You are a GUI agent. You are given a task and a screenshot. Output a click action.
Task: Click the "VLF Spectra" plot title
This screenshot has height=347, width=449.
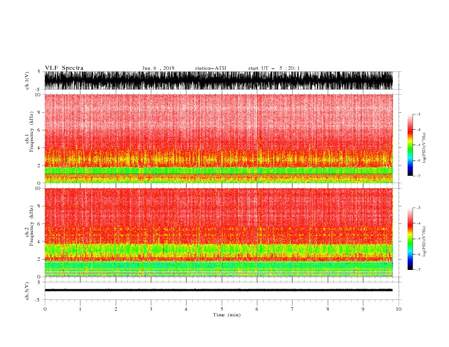[64, 68]
